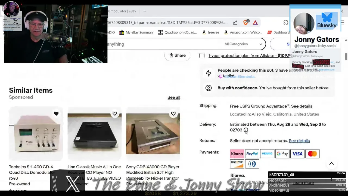Viewport: 348px width, 196px height.
Task: Click the Venmo payment icon
Action: (267, 154)
